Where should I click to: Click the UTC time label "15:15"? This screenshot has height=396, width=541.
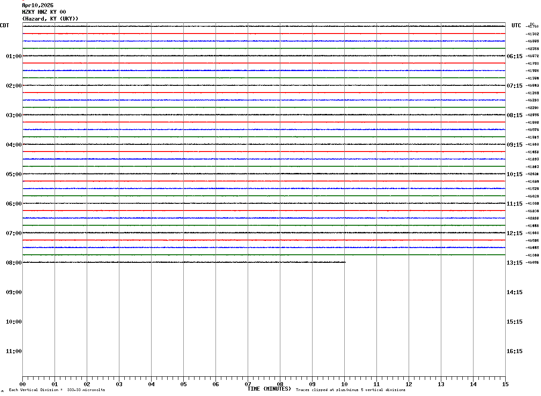click(x=515, y=322)
